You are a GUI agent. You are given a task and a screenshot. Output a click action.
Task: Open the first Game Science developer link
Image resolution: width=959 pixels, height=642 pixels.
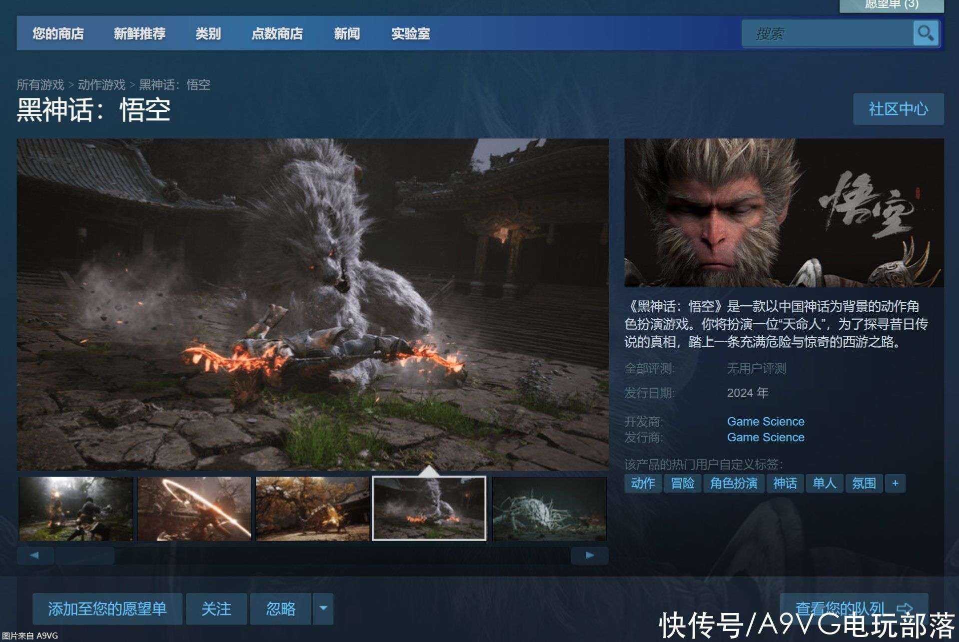766,421
